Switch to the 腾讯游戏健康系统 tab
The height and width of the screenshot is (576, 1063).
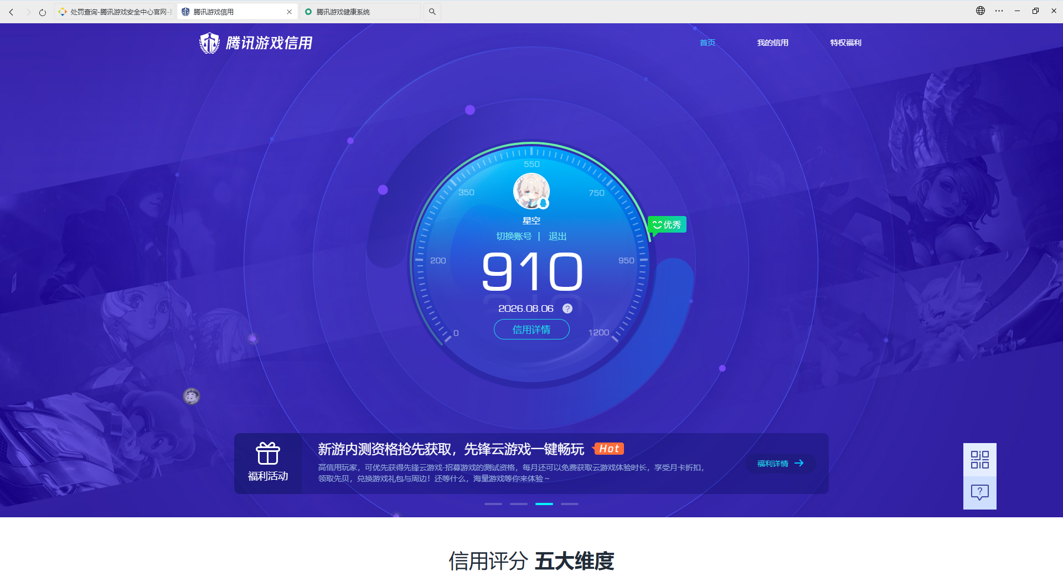pyautogui.click(x=360, y=12)
